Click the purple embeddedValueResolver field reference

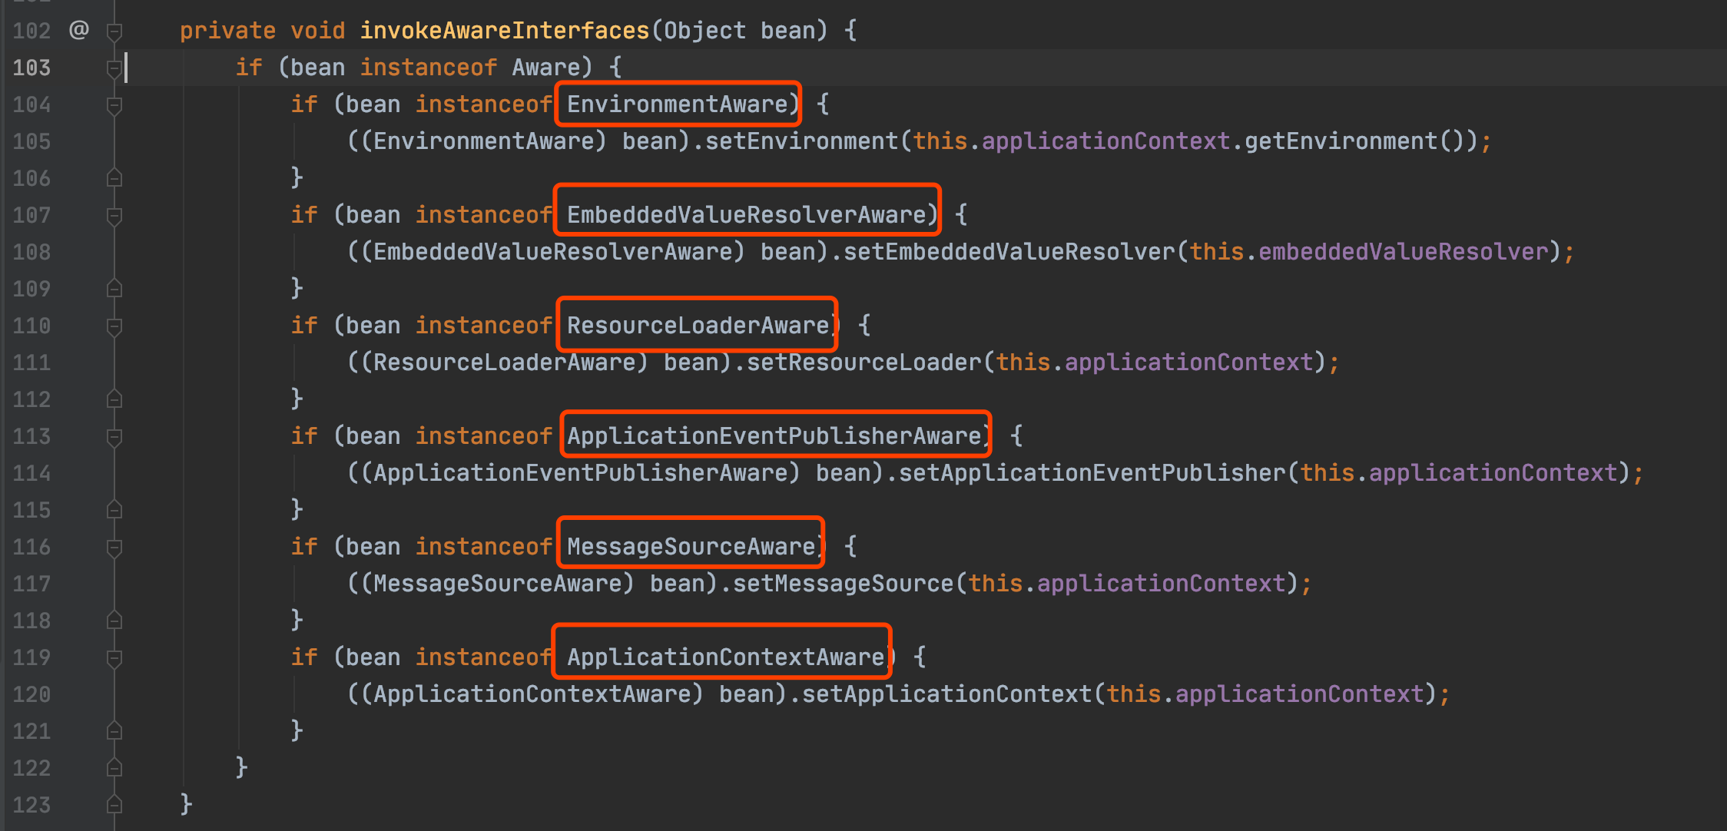(x=1403, y=252)
